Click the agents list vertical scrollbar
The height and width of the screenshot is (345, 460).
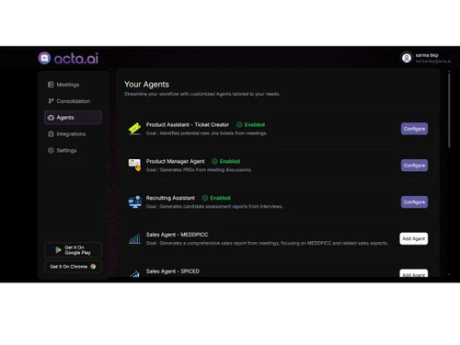point(449,110)
